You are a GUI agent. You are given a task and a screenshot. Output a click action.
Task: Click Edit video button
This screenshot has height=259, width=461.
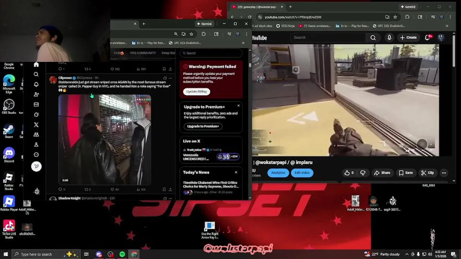click(x=302, y=173)
